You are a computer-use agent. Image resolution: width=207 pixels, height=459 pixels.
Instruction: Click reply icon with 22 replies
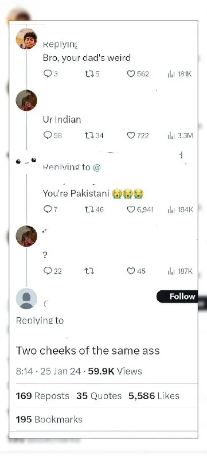[48, 271]
